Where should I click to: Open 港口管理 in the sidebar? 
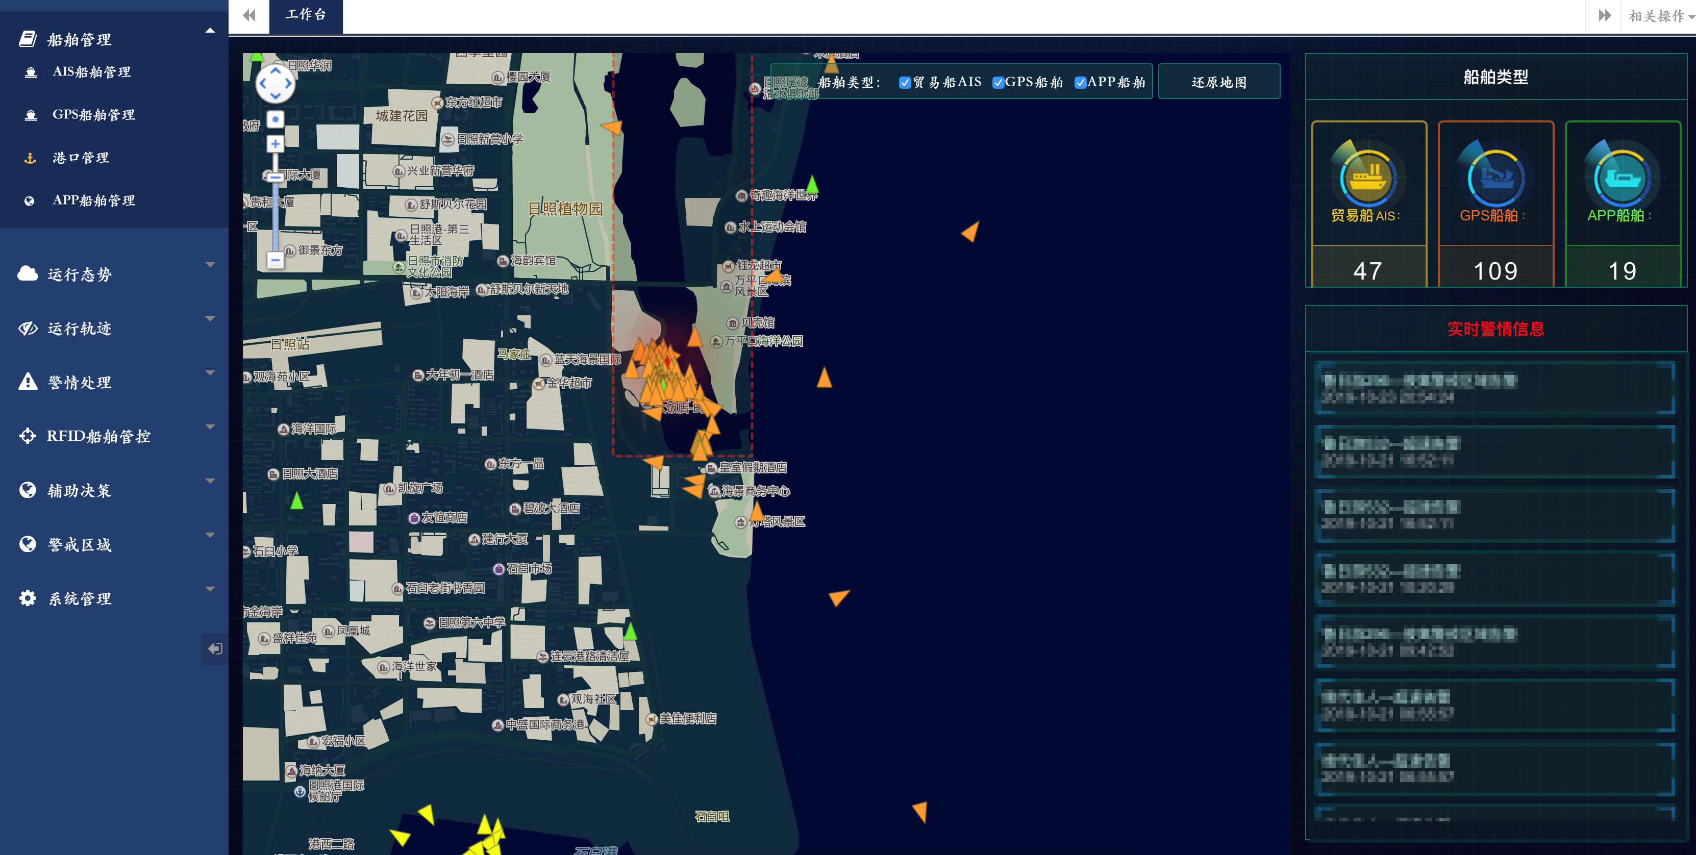point(80,158)
